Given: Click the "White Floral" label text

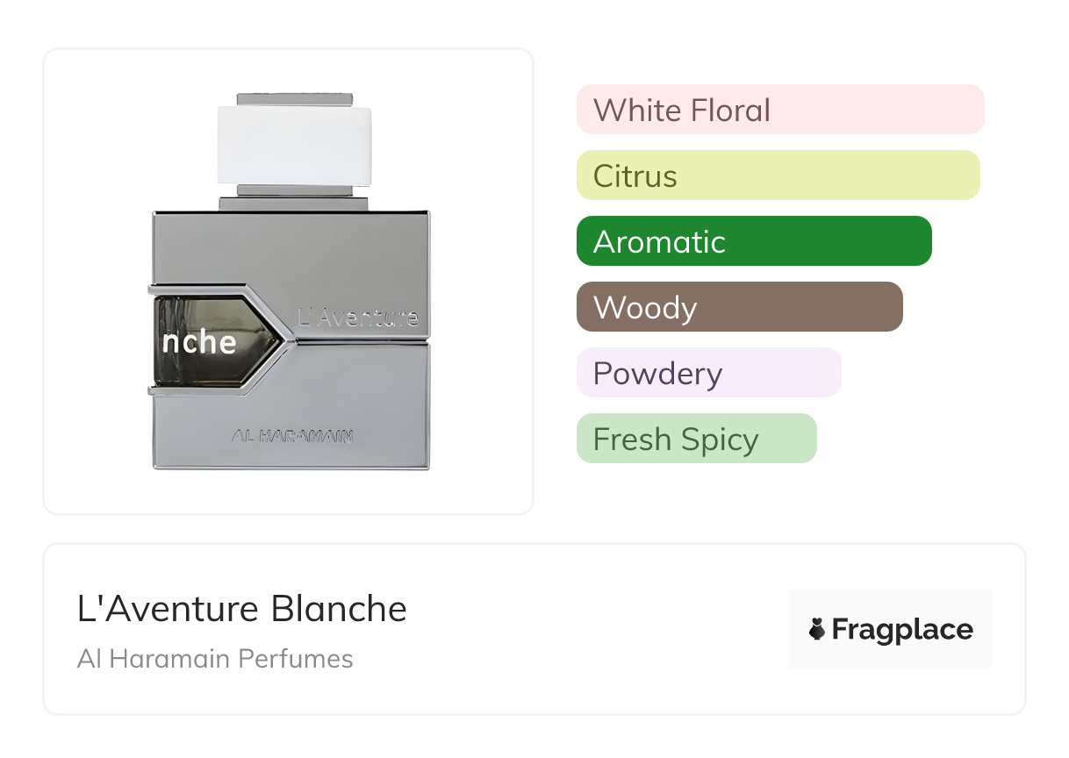Looking at the screenshot, I should click(681, 111).
